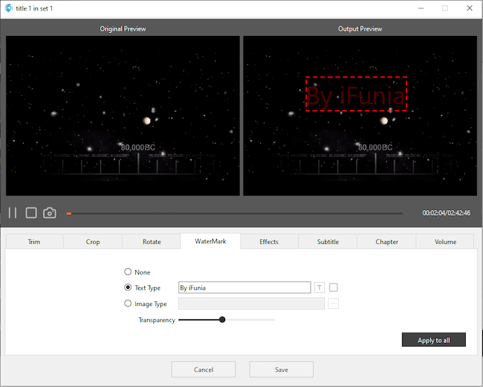Image resolution: width=483 pixels, height=387 pixels.
Task: Open the Effects tab
Action: (269, 242)
